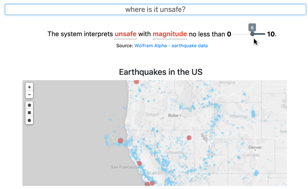Open the highlighted "magnitude" term
Viewport: 308px width, 189px height.
pyautogui.click(x=170, y=34)
